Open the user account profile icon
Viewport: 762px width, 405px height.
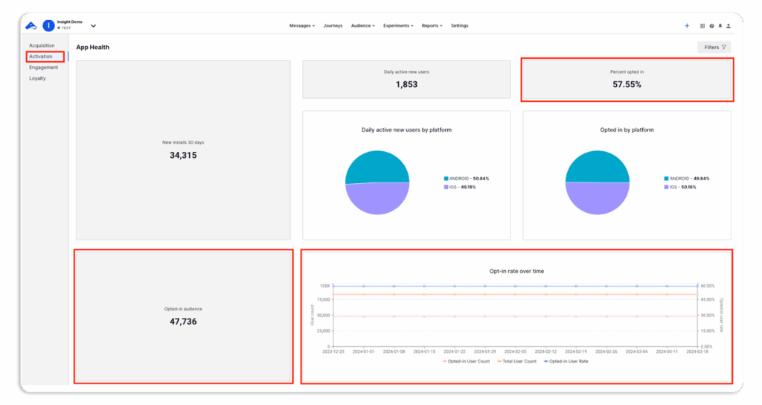[x=729, y=26]
